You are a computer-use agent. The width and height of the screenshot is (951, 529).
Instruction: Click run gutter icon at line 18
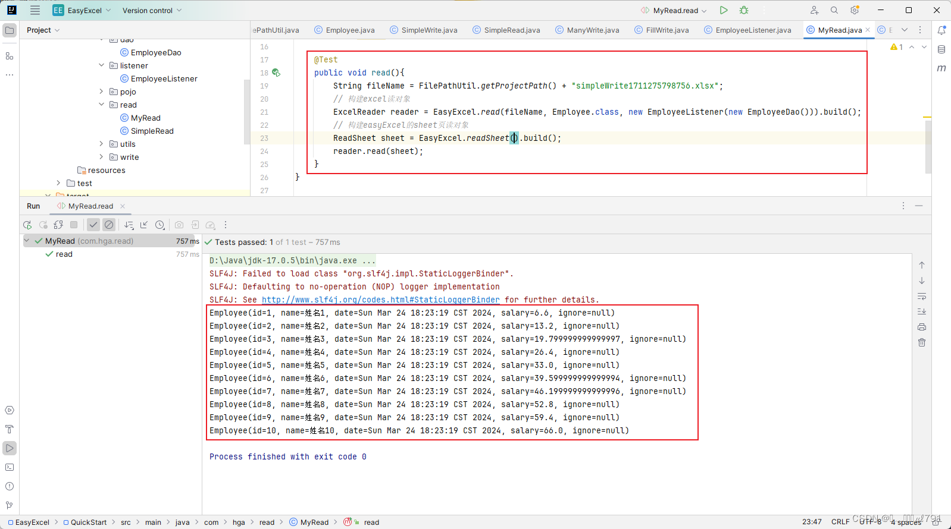(276, 73)
